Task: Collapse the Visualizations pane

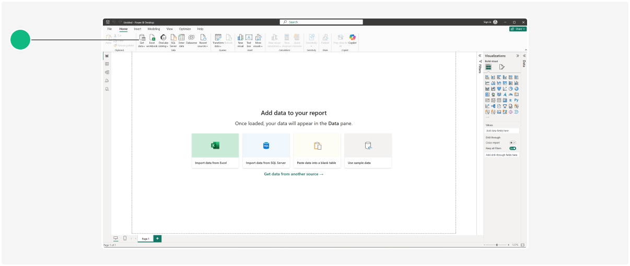Action: pyautogui.click(x=518, y=56)
